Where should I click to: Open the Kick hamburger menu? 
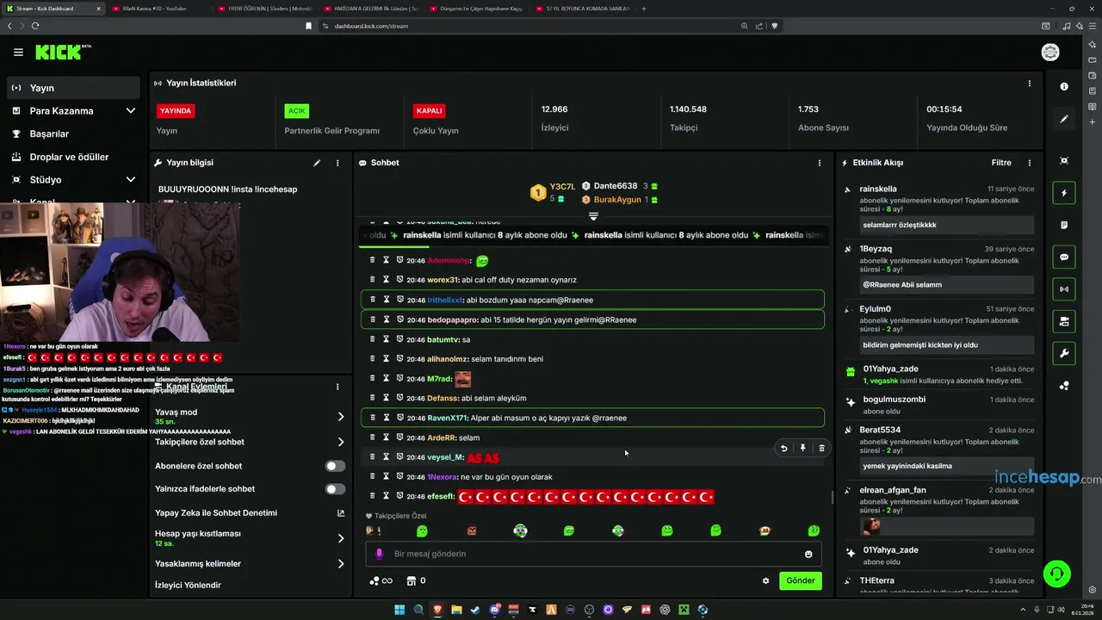18,53
